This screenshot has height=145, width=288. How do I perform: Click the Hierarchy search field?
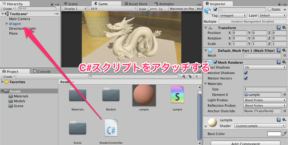coord(37,8)
